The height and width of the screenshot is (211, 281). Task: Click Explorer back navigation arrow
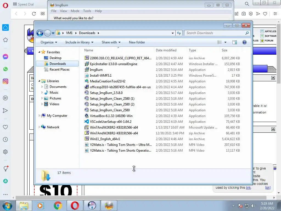coord(40,33)
